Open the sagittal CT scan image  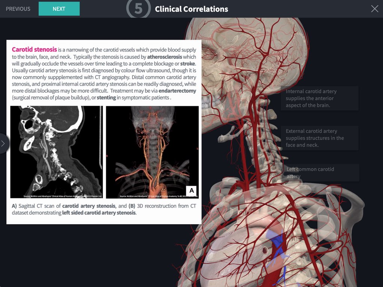pos(56,152)
